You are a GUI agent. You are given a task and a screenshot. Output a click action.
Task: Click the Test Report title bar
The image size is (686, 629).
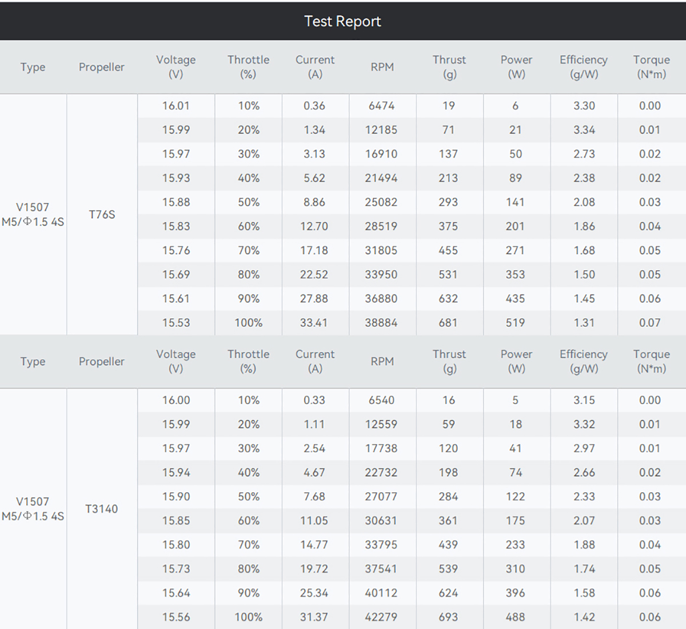point(342,21)
